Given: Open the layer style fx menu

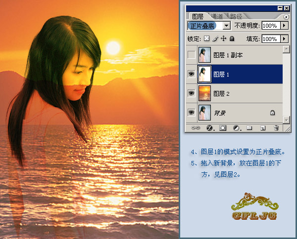Looking at the screenshot, I should tap(210, 128).
